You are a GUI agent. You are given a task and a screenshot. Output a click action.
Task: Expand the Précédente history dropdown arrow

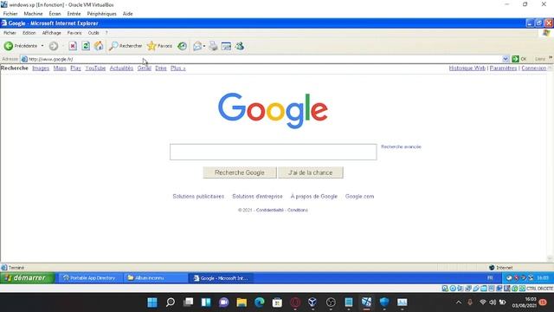tap(42, 46)
